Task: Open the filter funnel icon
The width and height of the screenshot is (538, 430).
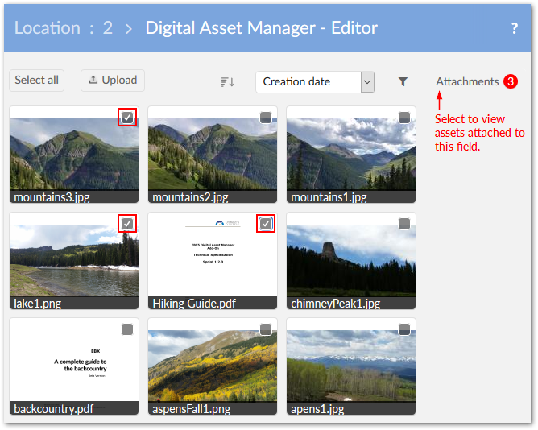Action: [x=403, y=81]
